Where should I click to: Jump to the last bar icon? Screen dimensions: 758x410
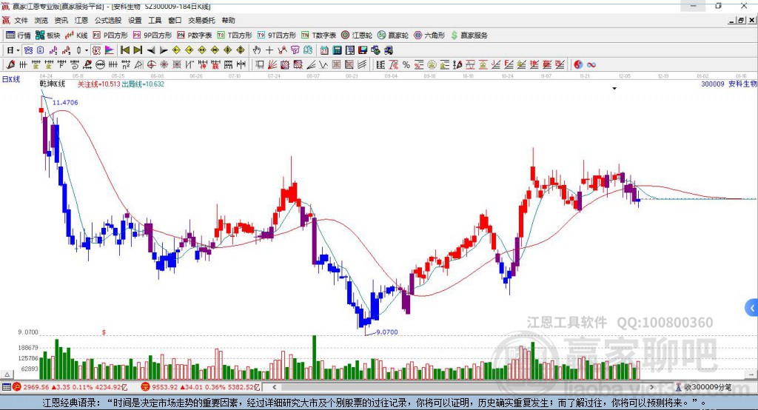138,50
